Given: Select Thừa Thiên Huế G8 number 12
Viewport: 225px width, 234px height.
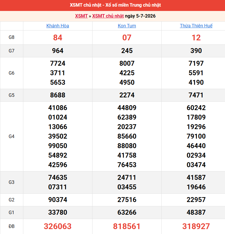Looking at the screenshot, I should (x=196, y=37).
